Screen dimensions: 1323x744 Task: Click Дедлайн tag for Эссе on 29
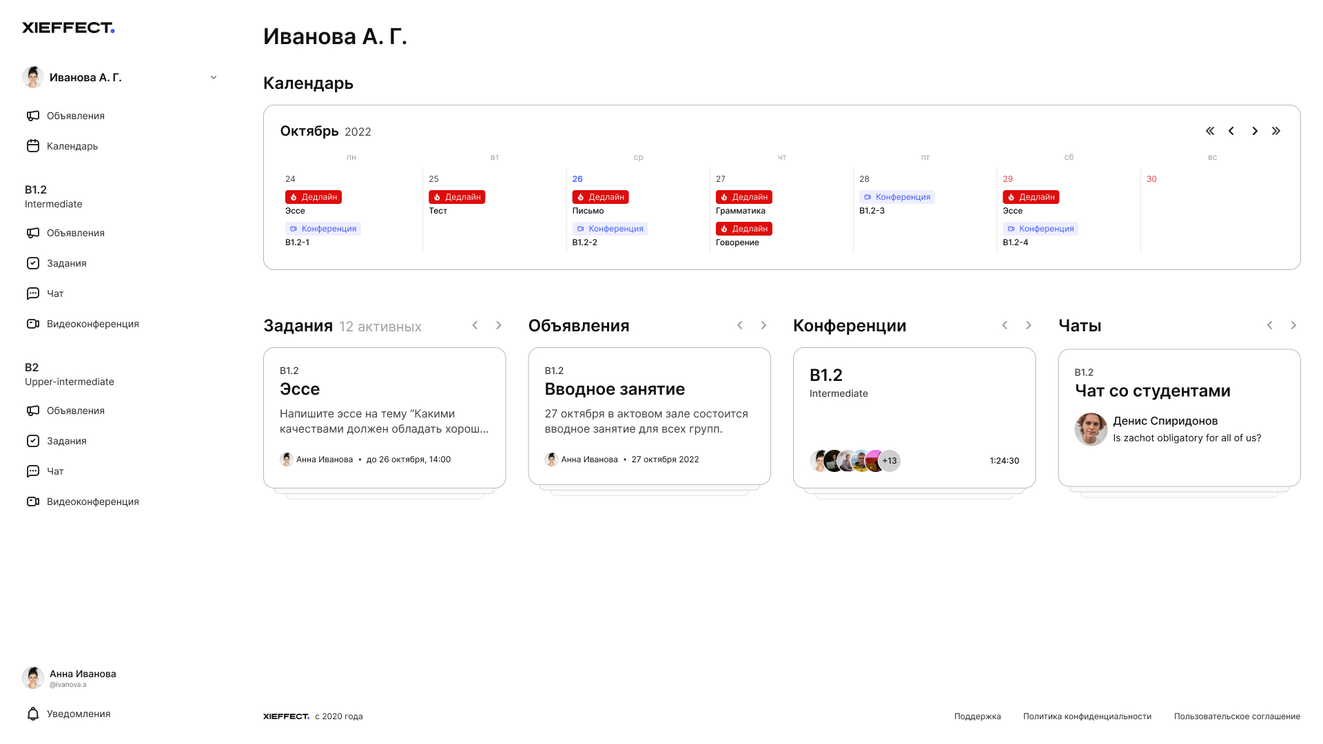1031,197
